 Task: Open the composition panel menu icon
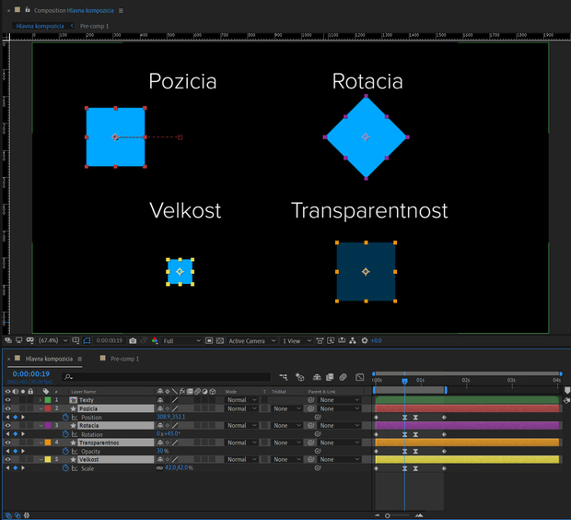[x=121, y=10]
